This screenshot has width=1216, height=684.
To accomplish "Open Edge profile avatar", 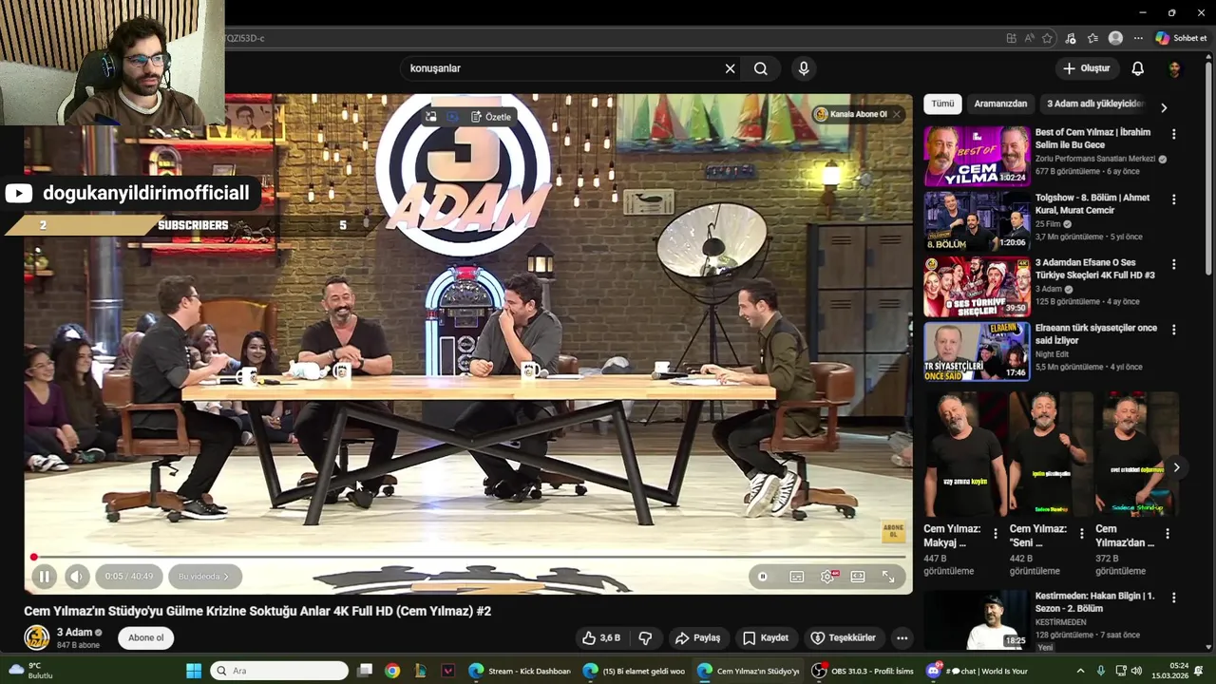I will [x=1115, y=38].
